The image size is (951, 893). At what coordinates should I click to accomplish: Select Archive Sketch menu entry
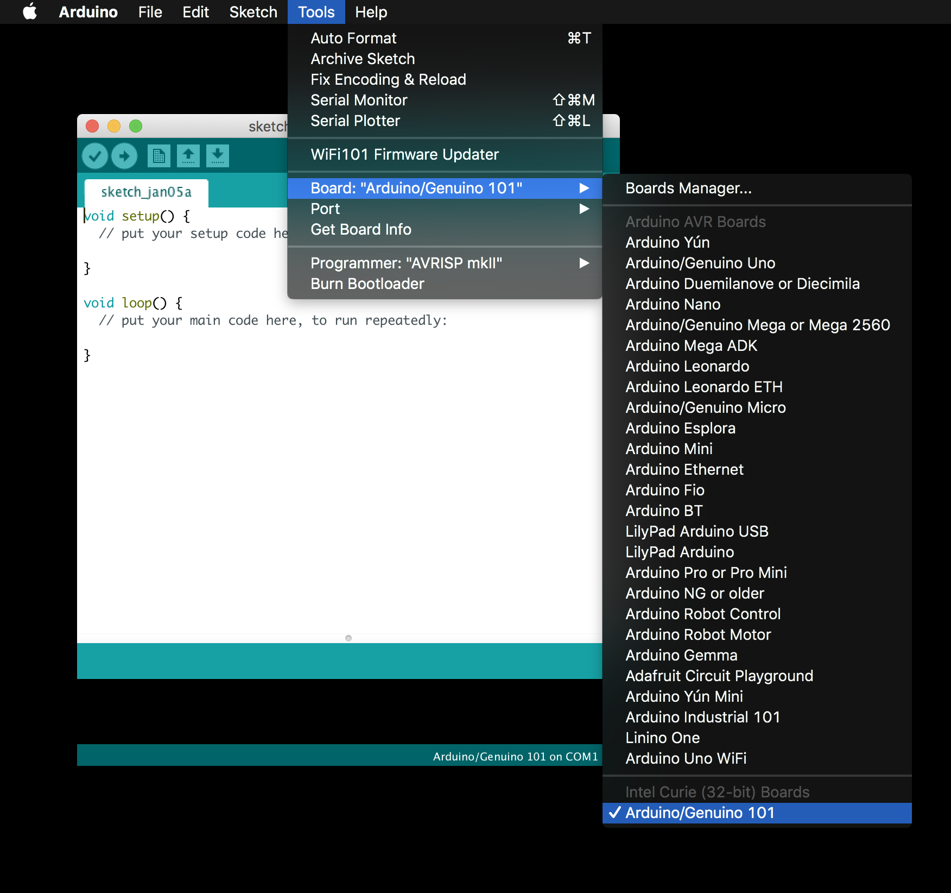tap(445, 59)
